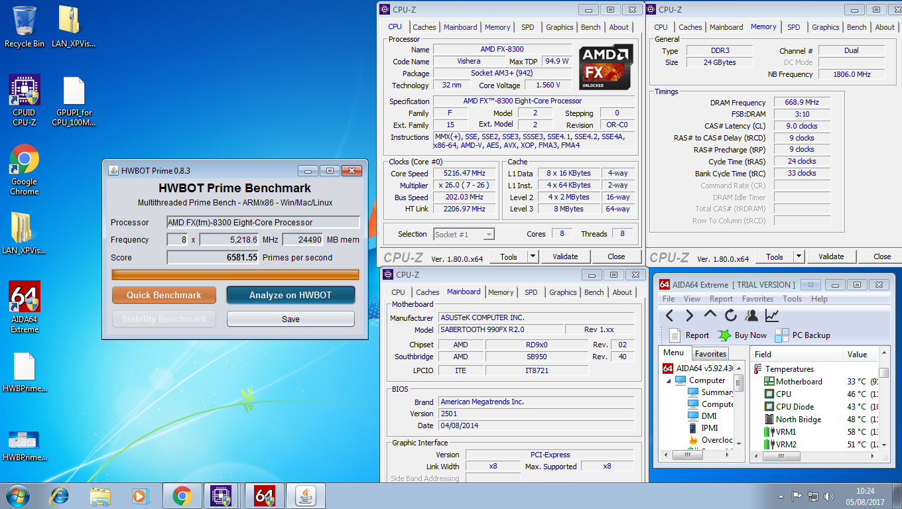
Task: Open the AIDA64 Help menu
Action: (819, 299)
